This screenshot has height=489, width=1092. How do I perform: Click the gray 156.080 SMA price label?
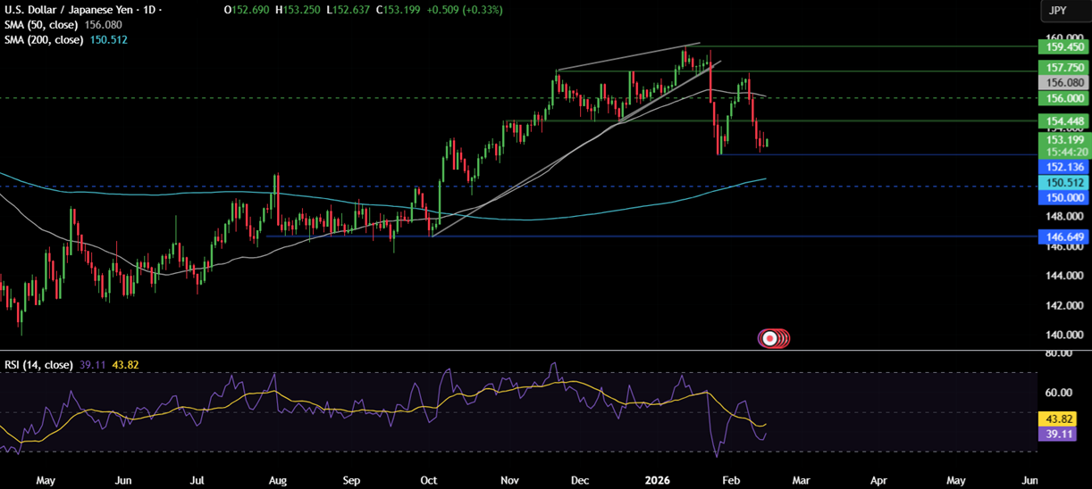(x=1061, y=82)
